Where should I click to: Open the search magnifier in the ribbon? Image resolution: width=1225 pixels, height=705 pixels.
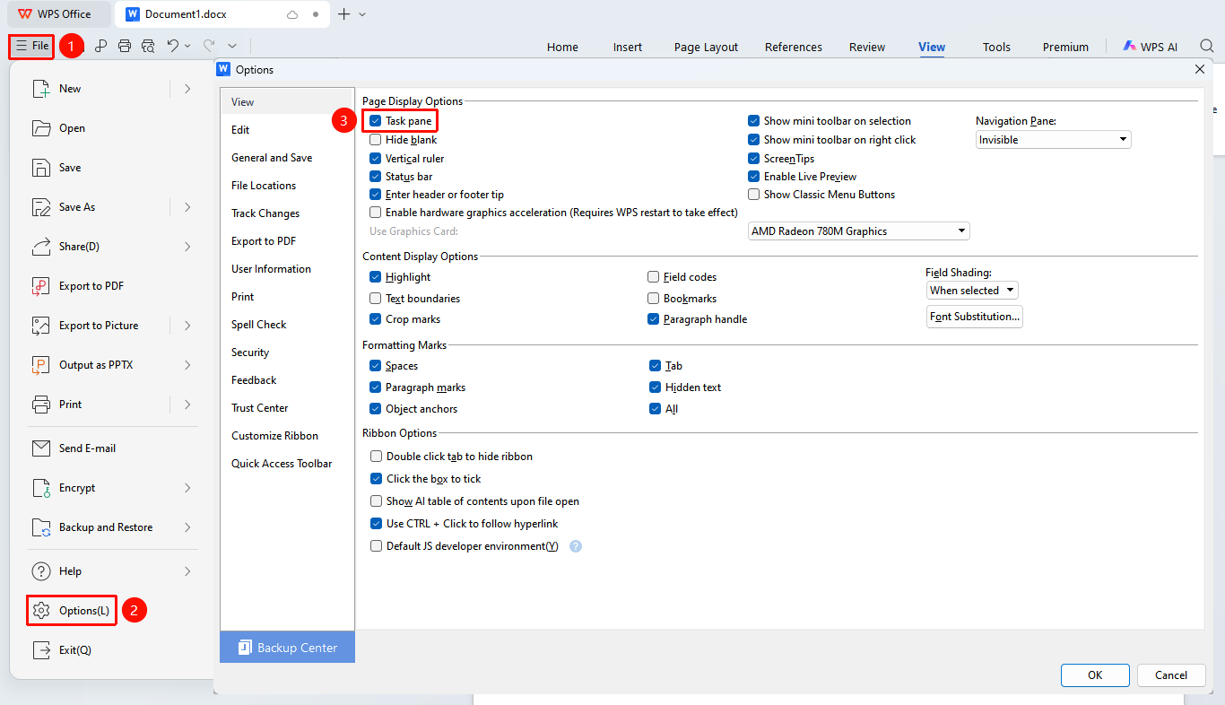point(1207,46)
